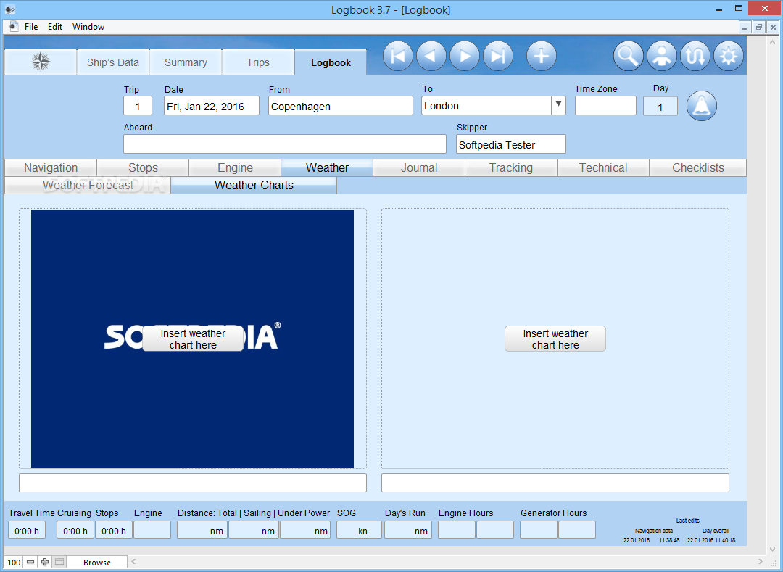Screen dimensions: 783x572
Task: Open the Tracking section tab
Action: tap(511, 167)
